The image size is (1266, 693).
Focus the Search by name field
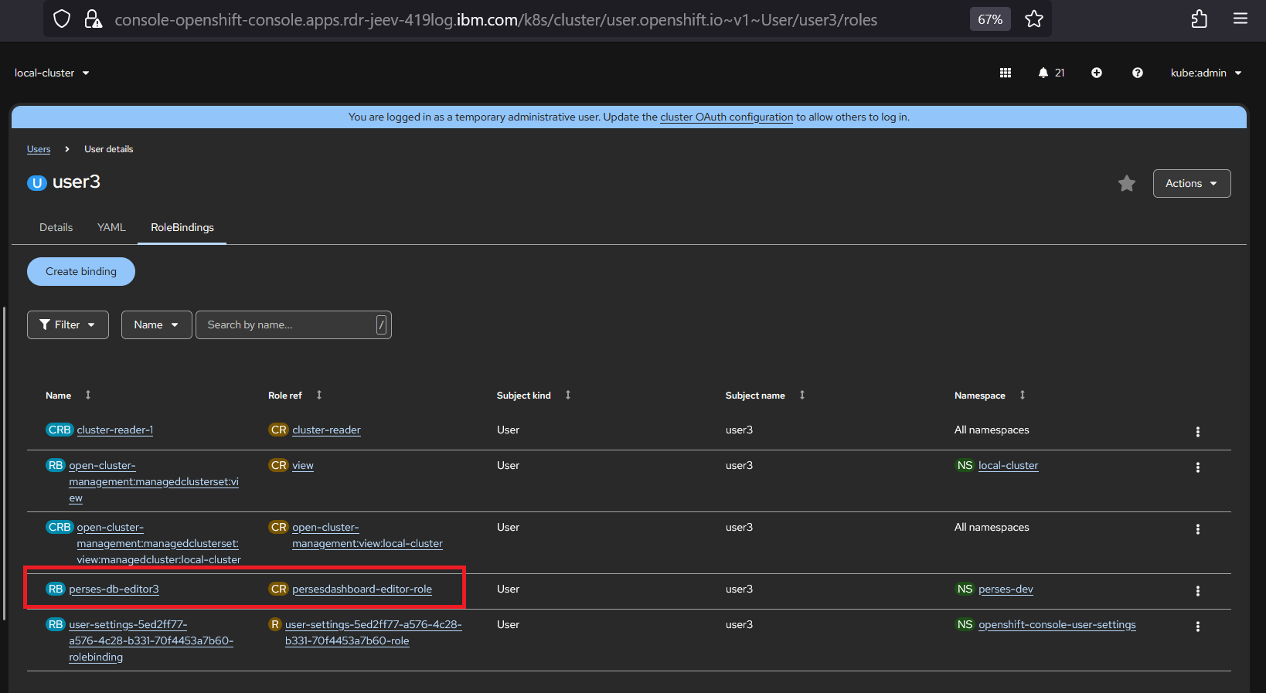coord(286,324)
